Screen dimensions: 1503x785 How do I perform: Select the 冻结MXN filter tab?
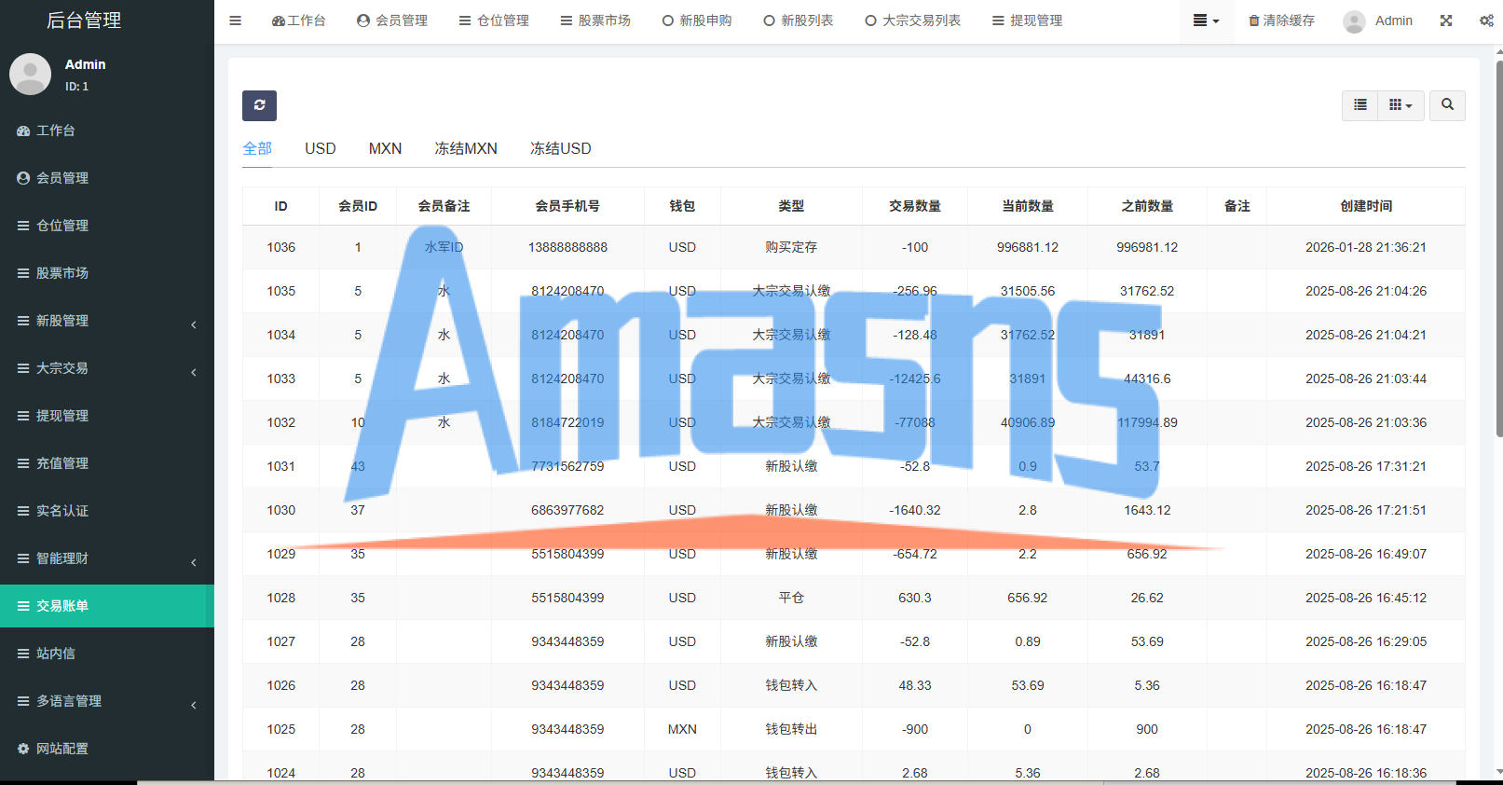coord(466,148)
